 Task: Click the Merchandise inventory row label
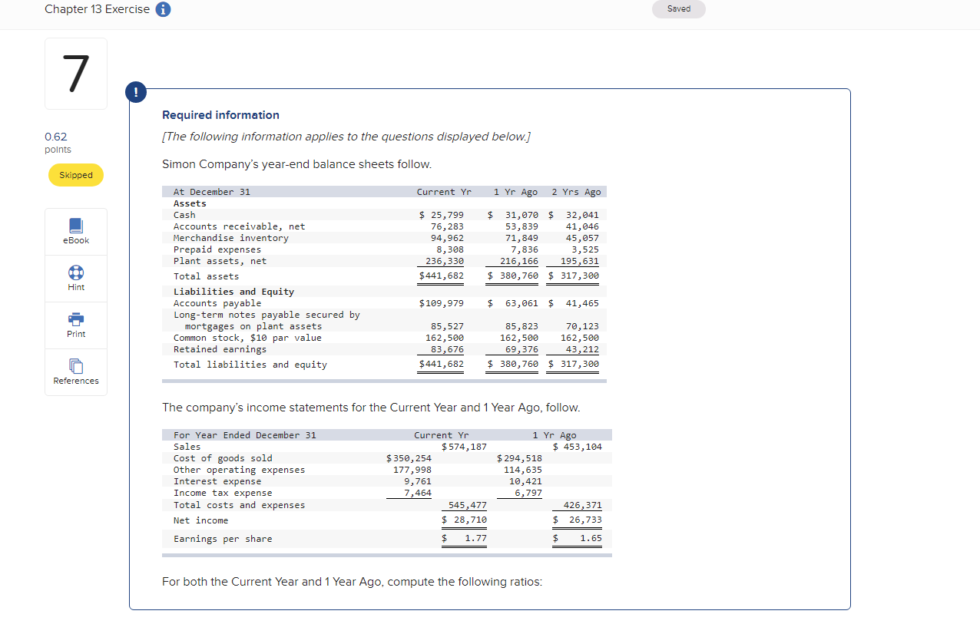230,238
